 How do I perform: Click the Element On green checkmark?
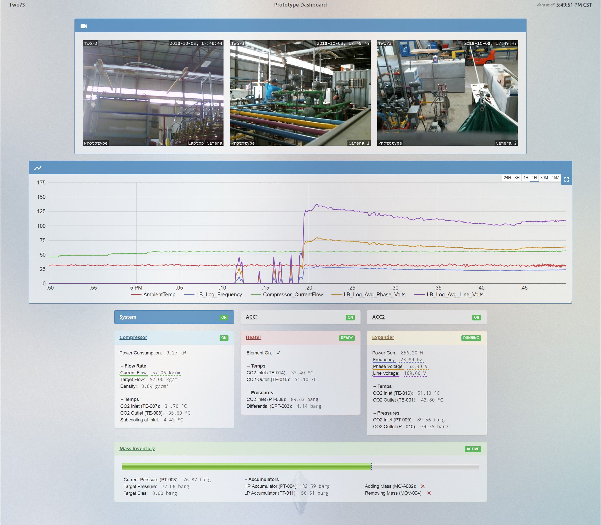pos(278,353)
